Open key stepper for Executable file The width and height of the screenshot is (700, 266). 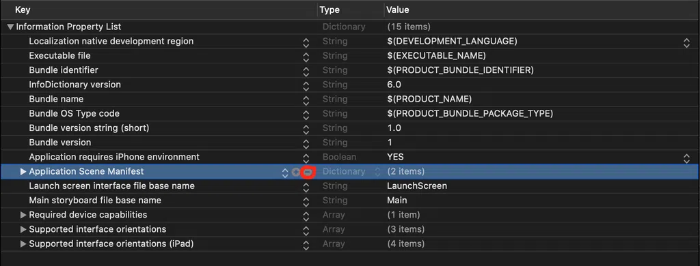306,57
